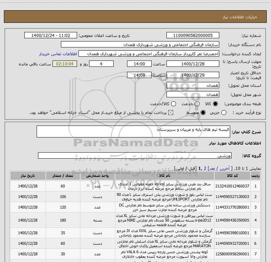Click quantity 30 in row 7

tap(63, 254)
